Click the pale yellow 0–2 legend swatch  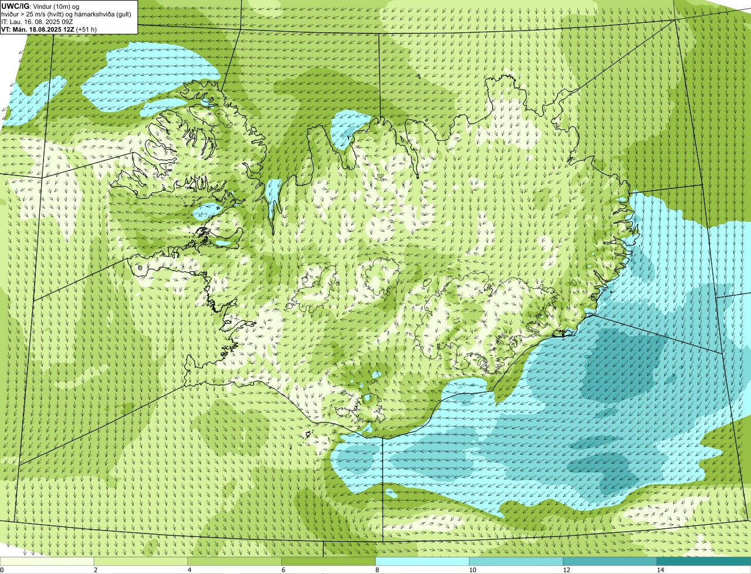pyautogui.click(x=47, y=561)
